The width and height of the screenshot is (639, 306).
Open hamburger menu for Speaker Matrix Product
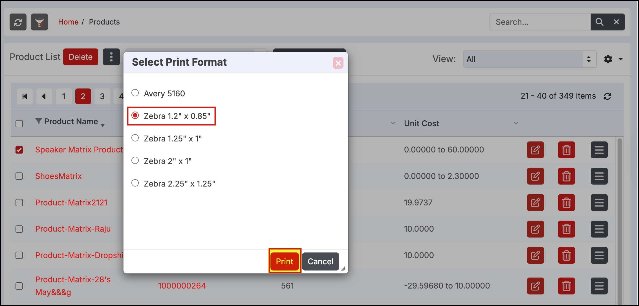(x=599, y=150)
